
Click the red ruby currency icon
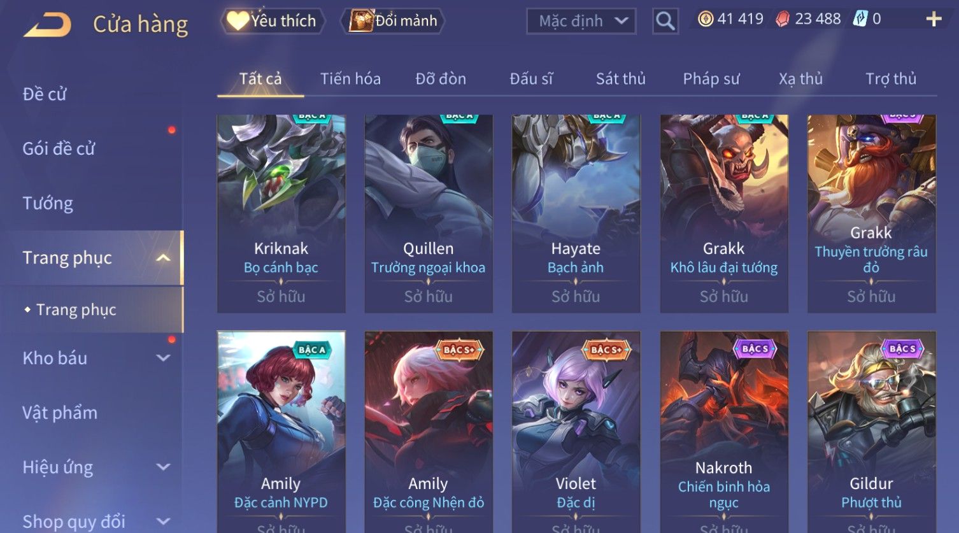[783, 19]
